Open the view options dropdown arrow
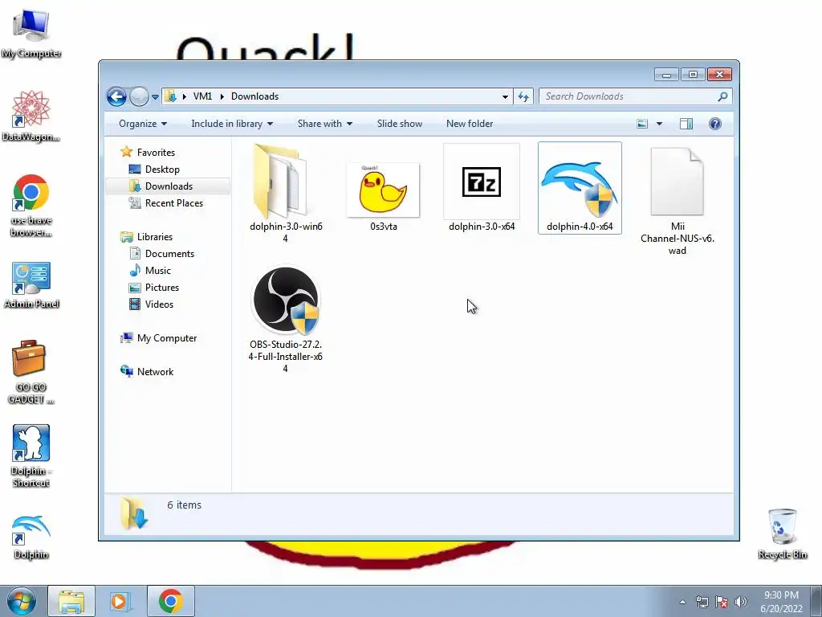 point(660,124)
